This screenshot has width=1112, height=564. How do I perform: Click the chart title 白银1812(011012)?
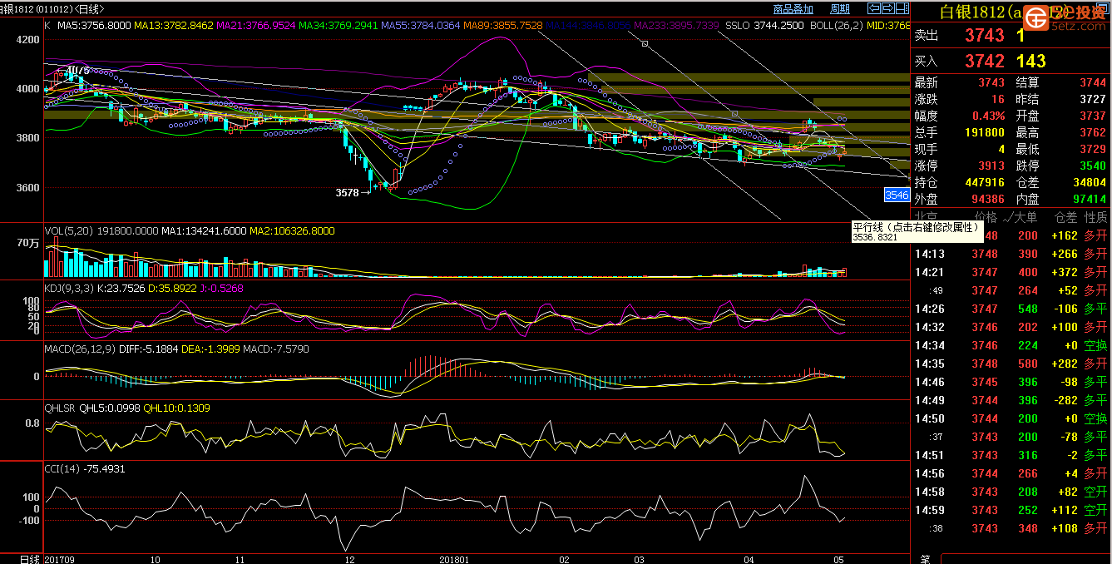(36, 8)
